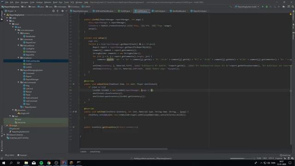Toggle the Favorites side tool window tab
The height and width of the screenshot is (166, 295).
click(x=2, y=146)
